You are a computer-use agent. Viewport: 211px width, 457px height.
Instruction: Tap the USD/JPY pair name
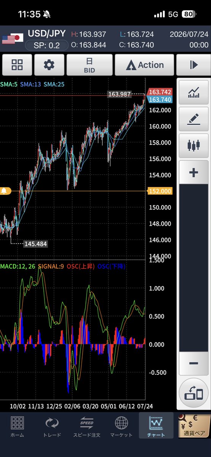[x=47, y=34]
